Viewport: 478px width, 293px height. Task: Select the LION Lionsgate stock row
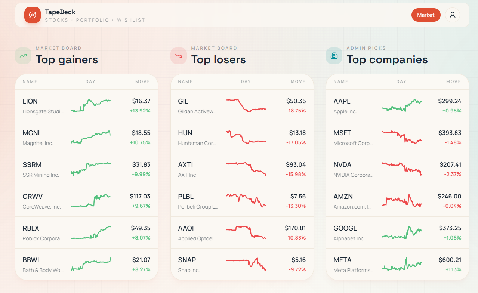click(x=87, y=105)
